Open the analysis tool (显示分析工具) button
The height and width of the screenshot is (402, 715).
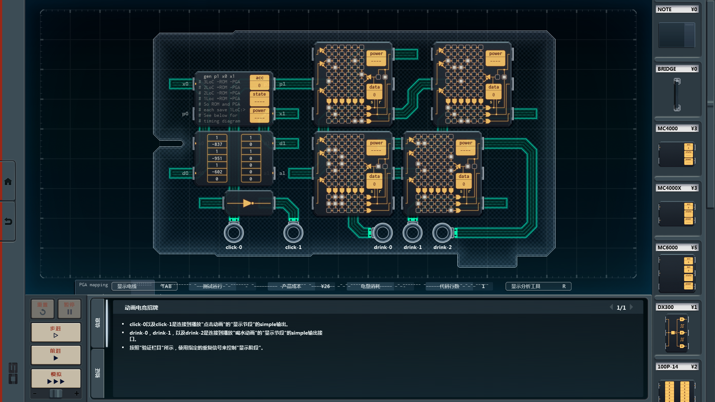pos(538,286)
